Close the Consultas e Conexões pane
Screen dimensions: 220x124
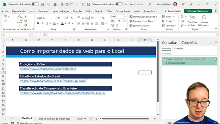tap(216, 42)
